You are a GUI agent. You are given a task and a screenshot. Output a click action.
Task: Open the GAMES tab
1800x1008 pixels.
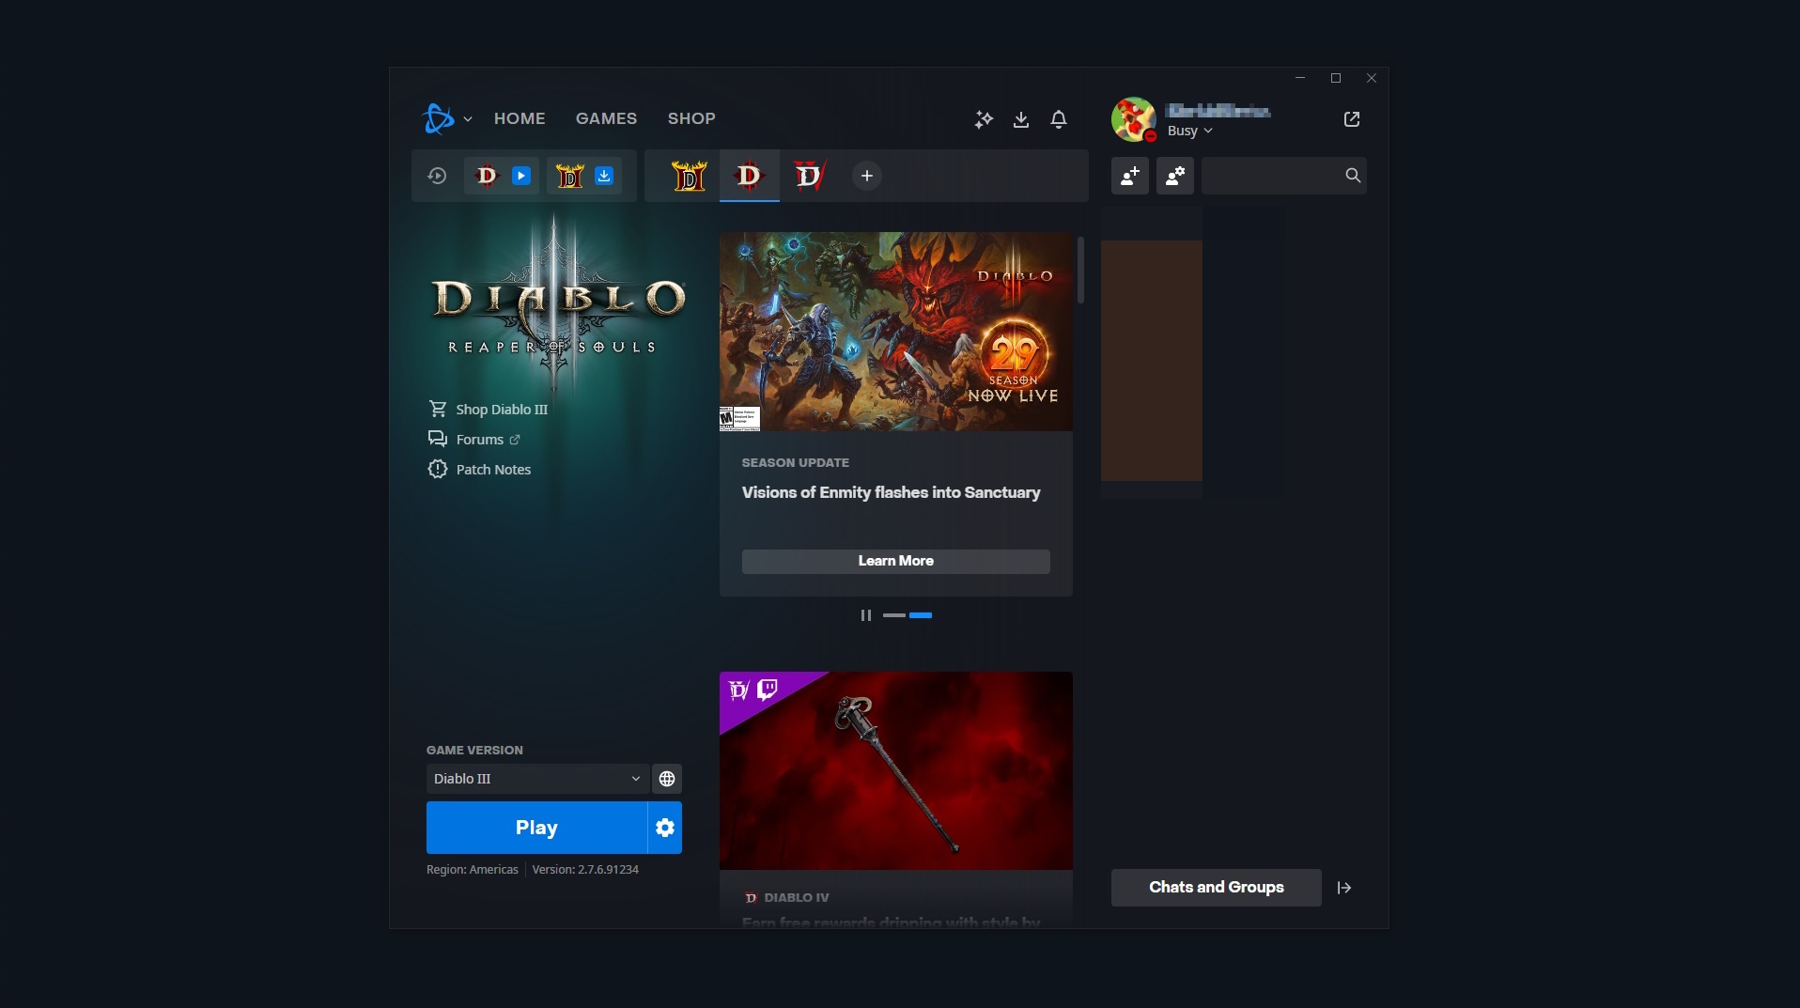pos(606,118)
